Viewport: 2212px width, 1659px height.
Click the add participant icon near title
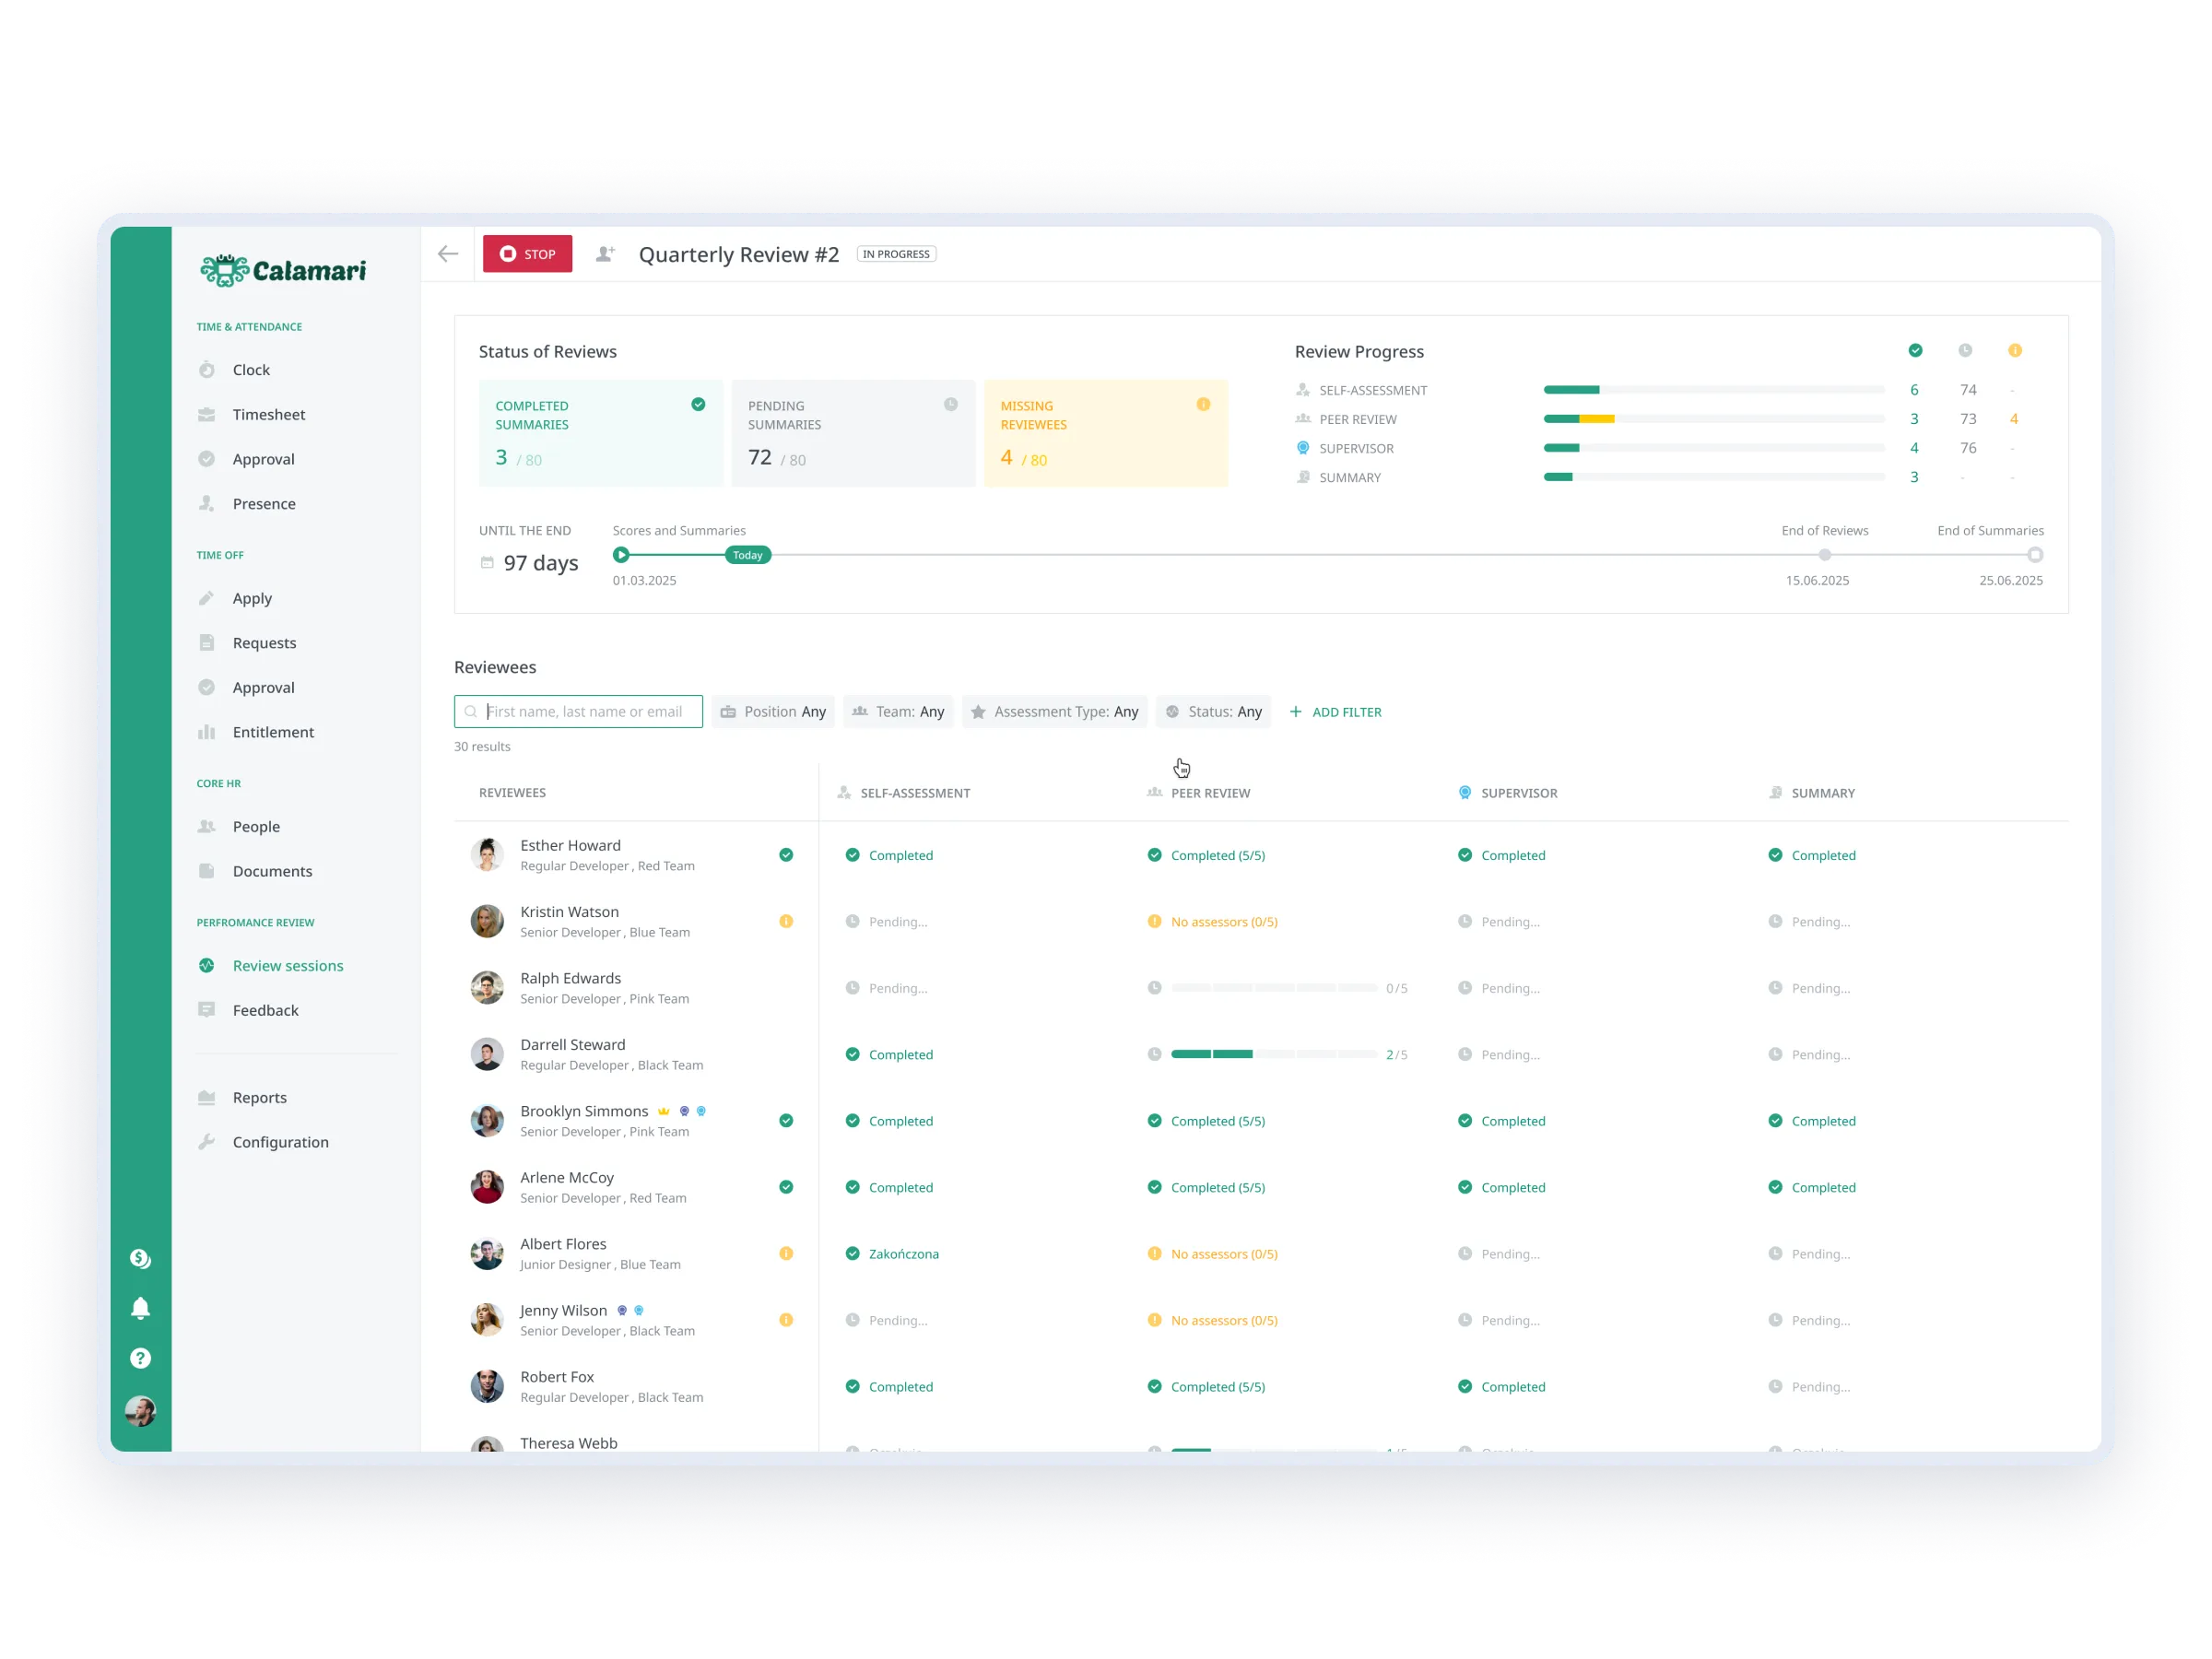pos(605,254)
